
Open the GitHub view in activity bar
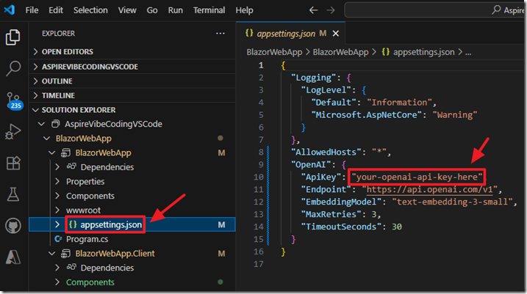pos(13,226)
